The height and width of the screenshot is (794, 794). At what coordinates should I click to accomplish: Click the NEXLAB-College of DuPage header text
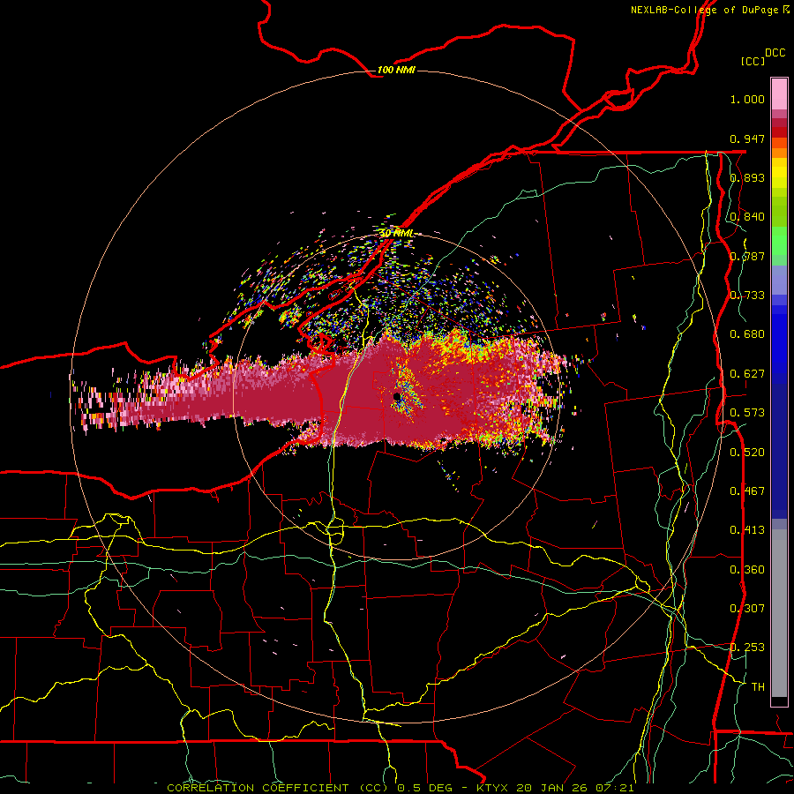point(709,10)
